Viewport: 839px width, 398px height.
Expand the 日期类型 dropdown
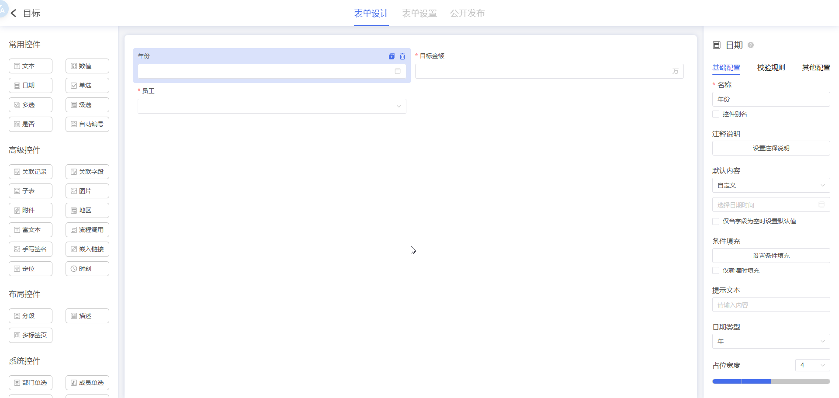[x=771, y=341]
